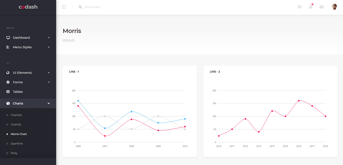Viewport: 343px width, 165px height.
Task: Click the Dashboard monitor icon
Action: click(x=8, y=37)
